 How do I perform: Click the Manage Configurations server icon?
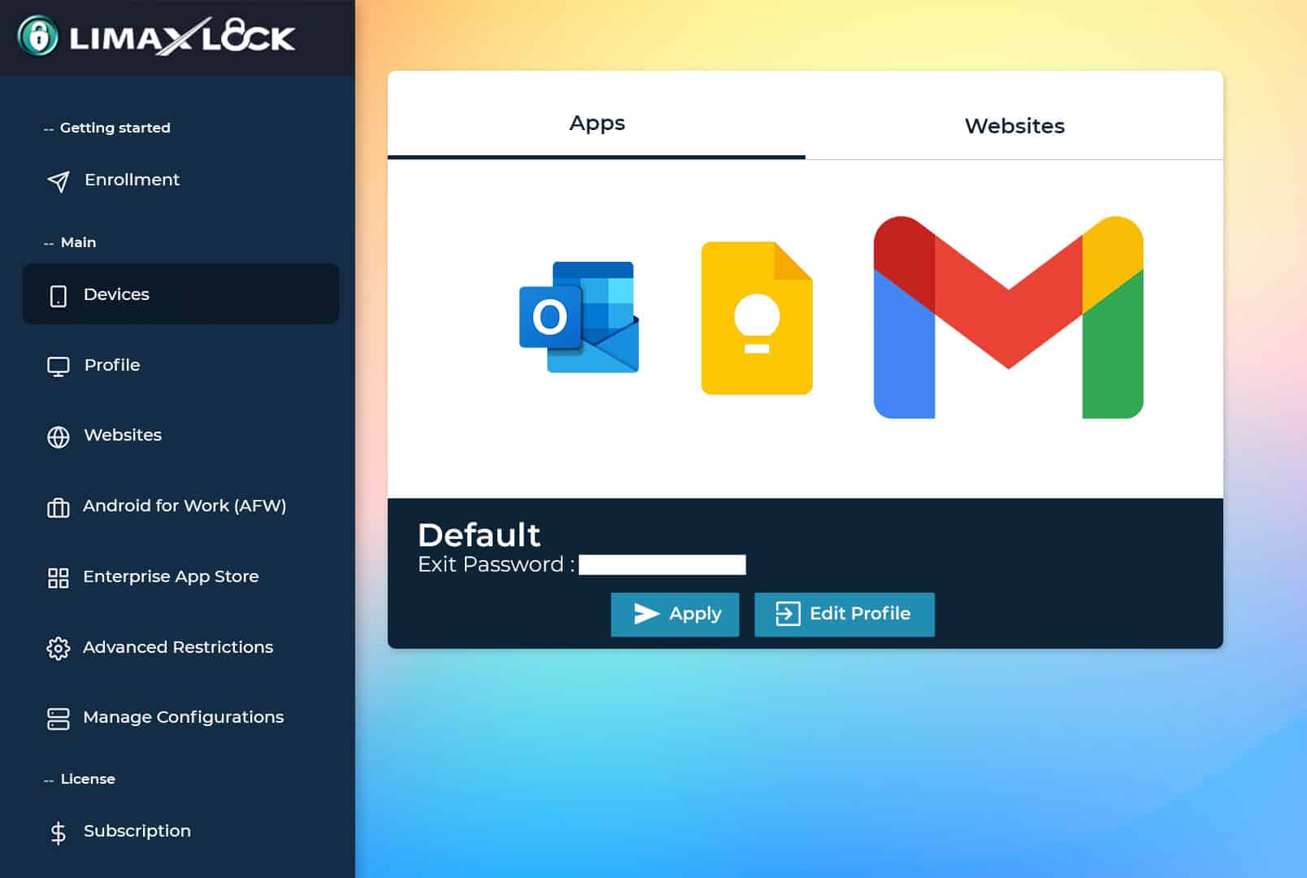click(59, 719)
